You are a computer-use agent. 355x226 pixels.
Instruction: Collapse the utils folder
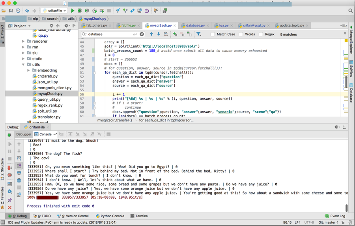tap(23, 64)
